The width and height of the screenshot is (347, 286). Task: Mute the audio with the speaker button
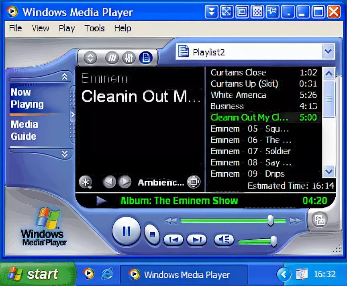(x=224, y=239)
